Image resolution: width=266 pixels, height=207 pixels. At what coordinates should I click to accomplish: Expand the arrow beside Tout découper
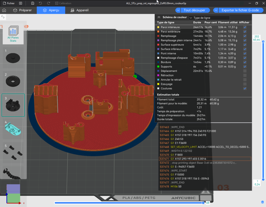[178, 10]
